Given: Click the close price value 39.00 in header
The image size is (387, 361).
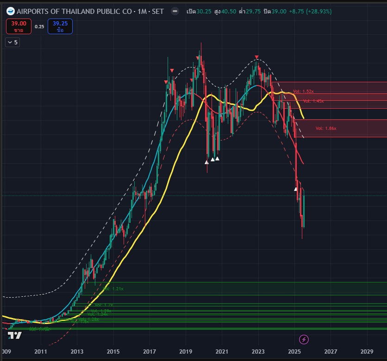Looking at the screenshot, I should [279, 12].
